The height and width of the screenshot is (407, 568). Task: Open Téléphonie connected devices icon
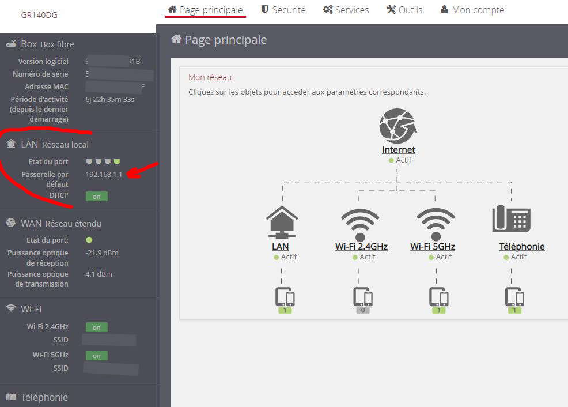(514, 297)
